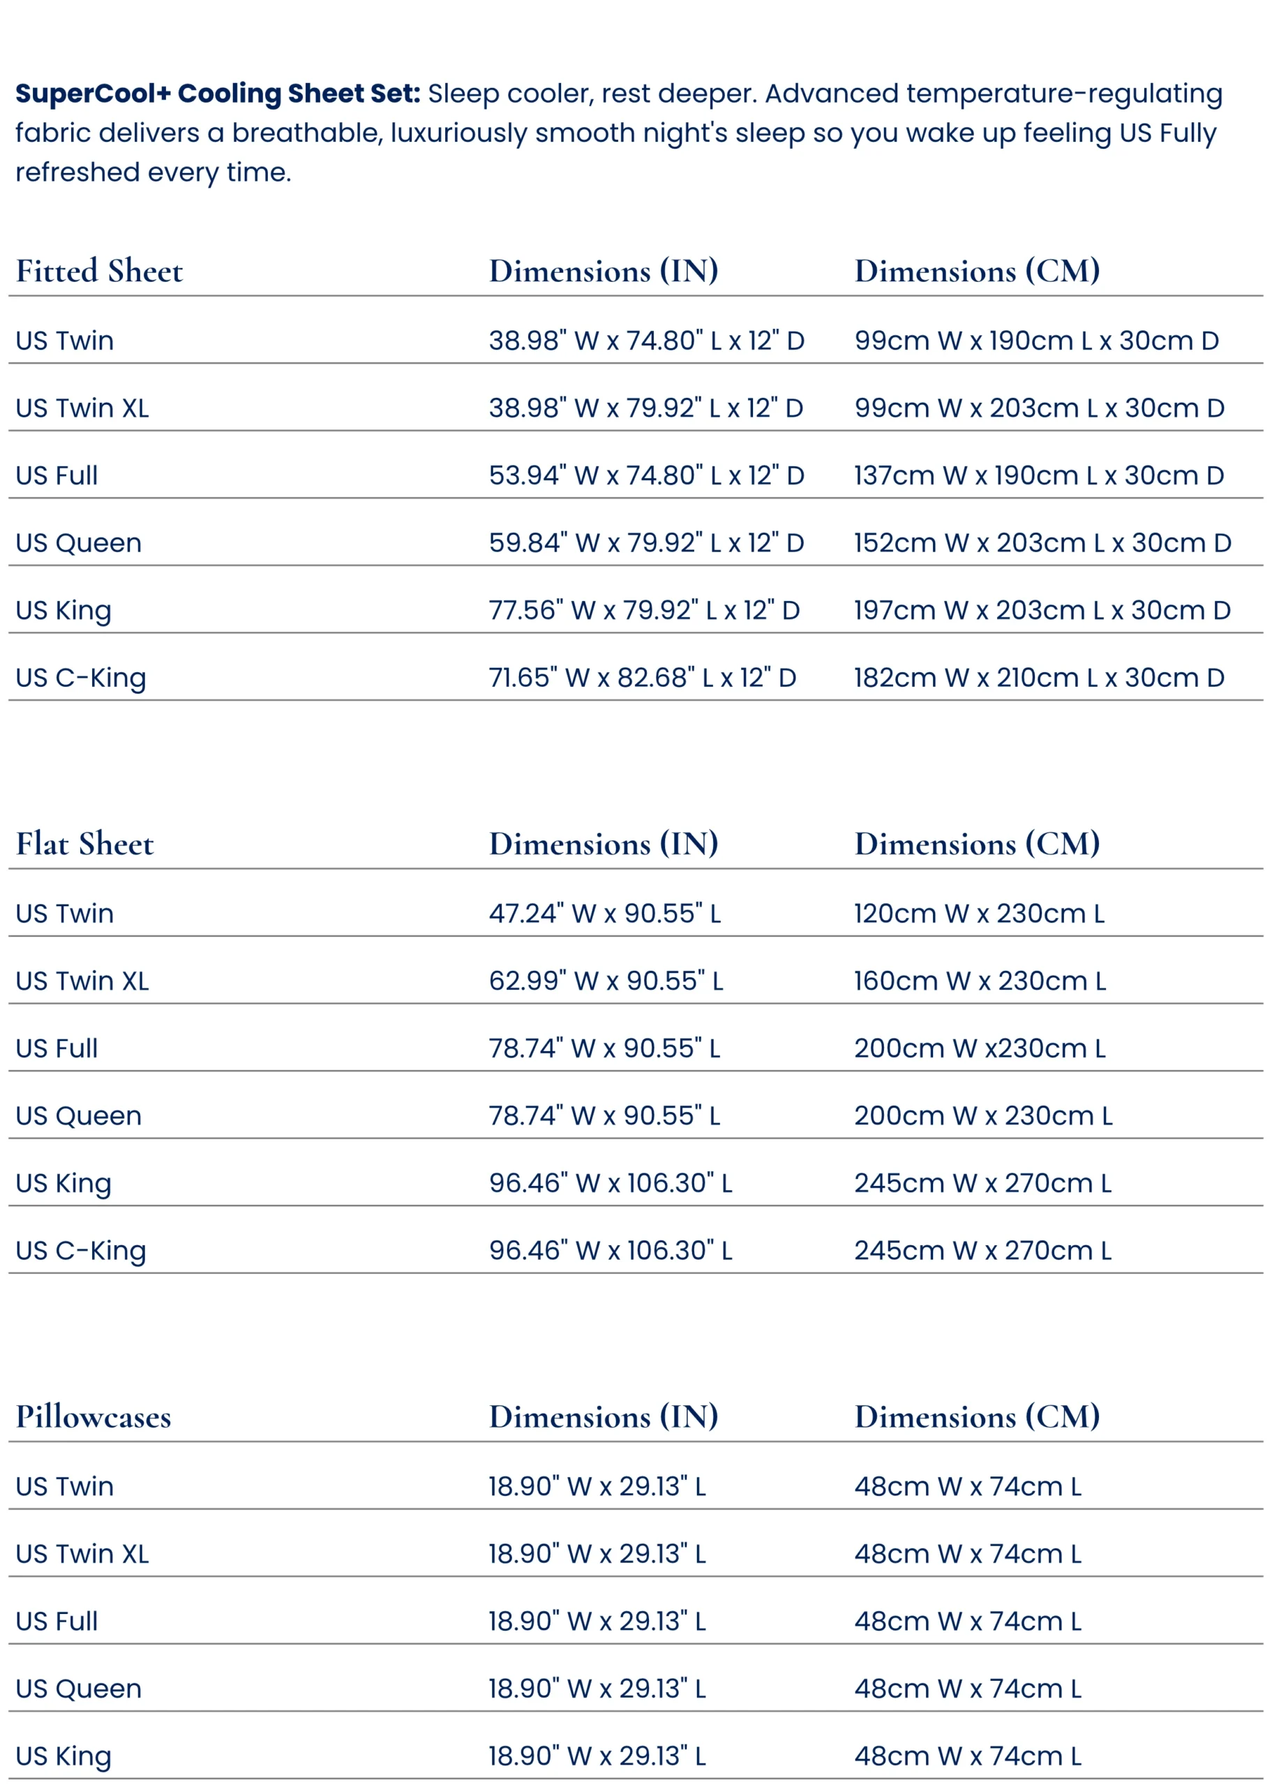Viewport: 1272px width, 1787px height.
Task: Click Fitted Sheet Dimensions (IN) column header
Action: click(603, 271)
